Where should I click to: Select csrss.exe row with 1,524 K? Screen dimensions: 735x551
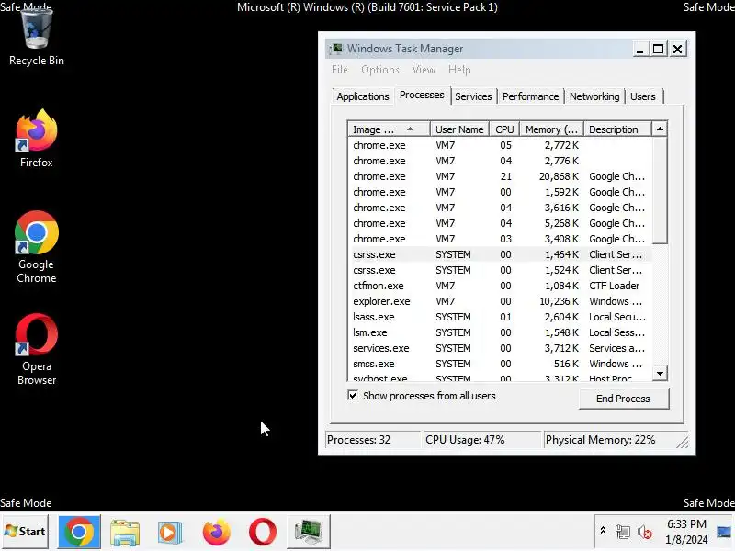tap(500, 270)
